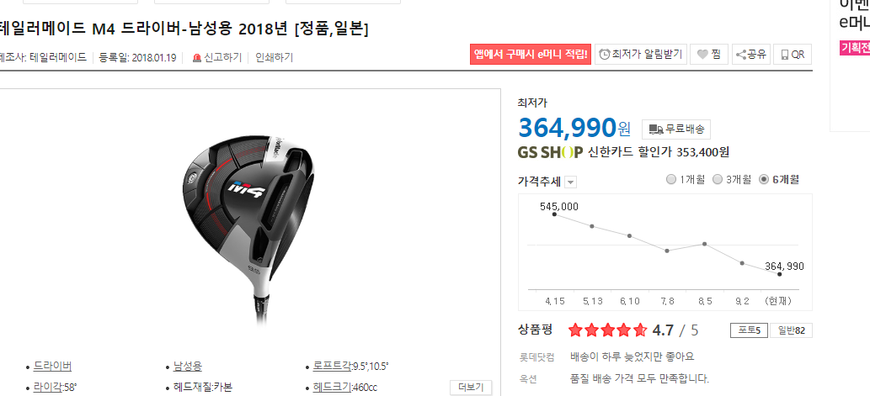This screenshot has height=396, width=870.
Task: Click the GS SHOP logo
Action: click(551, 152)
